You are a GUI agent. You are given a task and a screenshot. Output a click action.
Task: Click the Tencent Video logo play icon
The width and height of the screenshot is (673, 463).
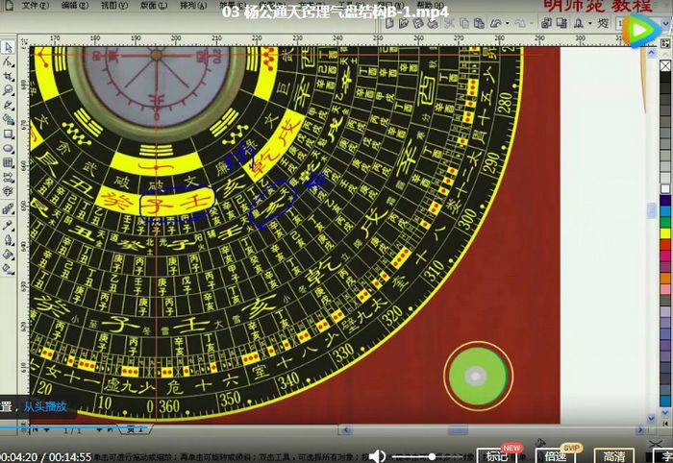(x=642, y=30)
